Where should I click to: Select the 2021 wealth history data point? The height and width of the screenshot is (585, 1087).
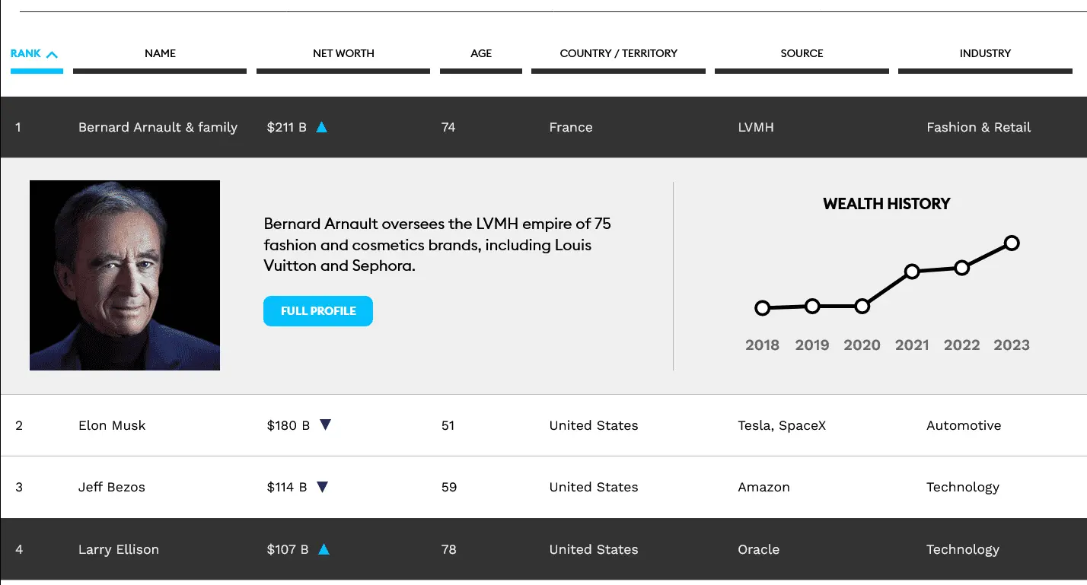912,272
